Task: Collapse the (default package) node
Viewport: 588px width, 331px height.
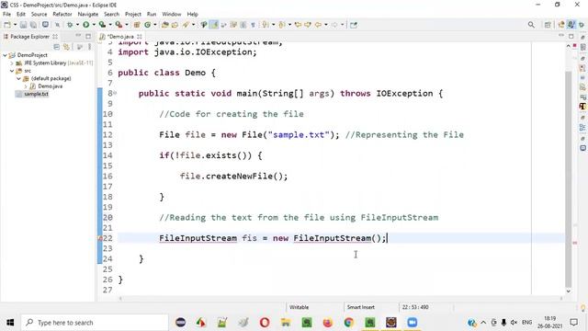Action: pyautogui.click(x=18, y=78)
